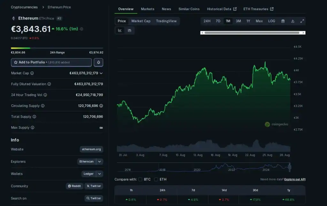The width and height of the screenshot is (327, 206).
Task: Click the #2 rank badge
Action: click(x=59, y=18)
